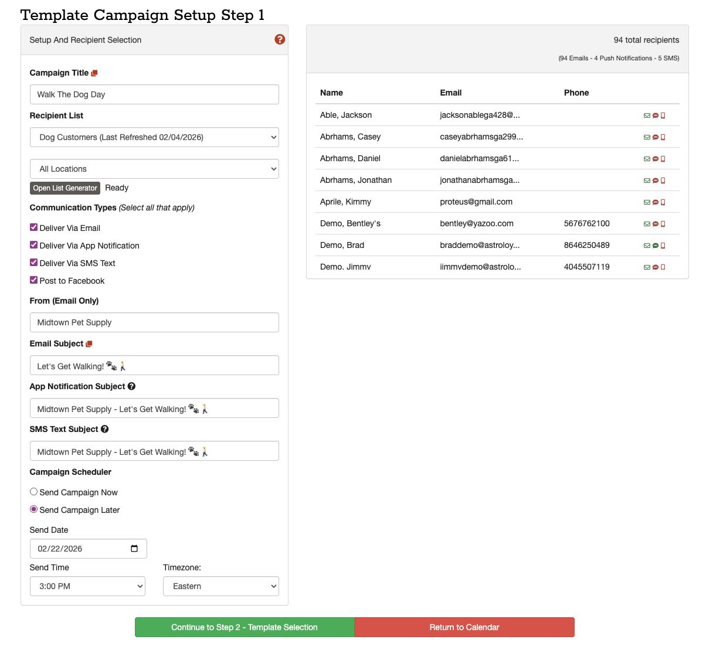Click the Open List Generator button
The image size is (706, 660).
pos(65,188)
